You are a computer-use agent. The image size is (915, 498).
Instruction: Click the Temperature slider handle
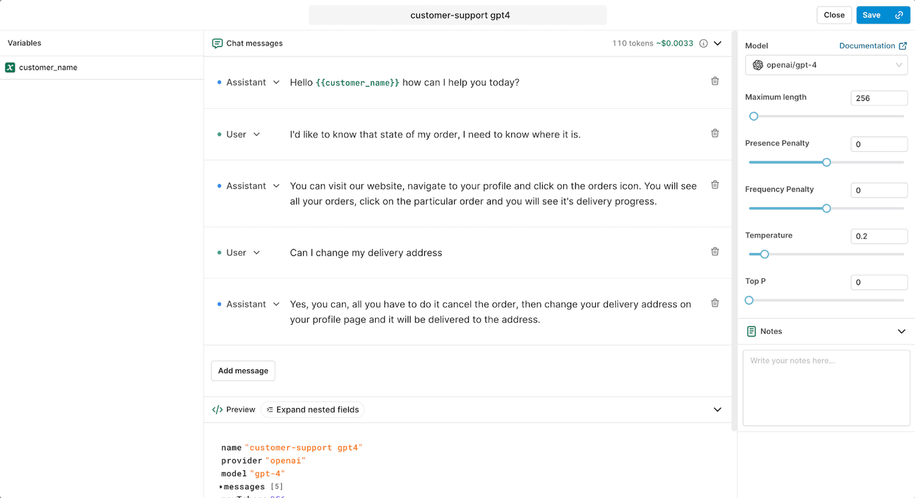[x=765, y=254]
